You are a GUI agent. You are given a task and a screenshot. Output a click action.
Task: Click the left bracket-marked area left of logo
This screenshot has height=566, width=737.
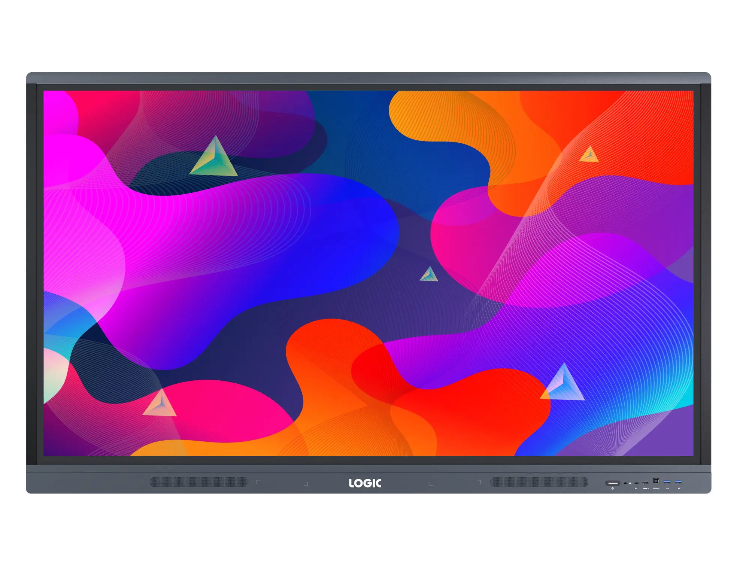click(x=282, y=483)
